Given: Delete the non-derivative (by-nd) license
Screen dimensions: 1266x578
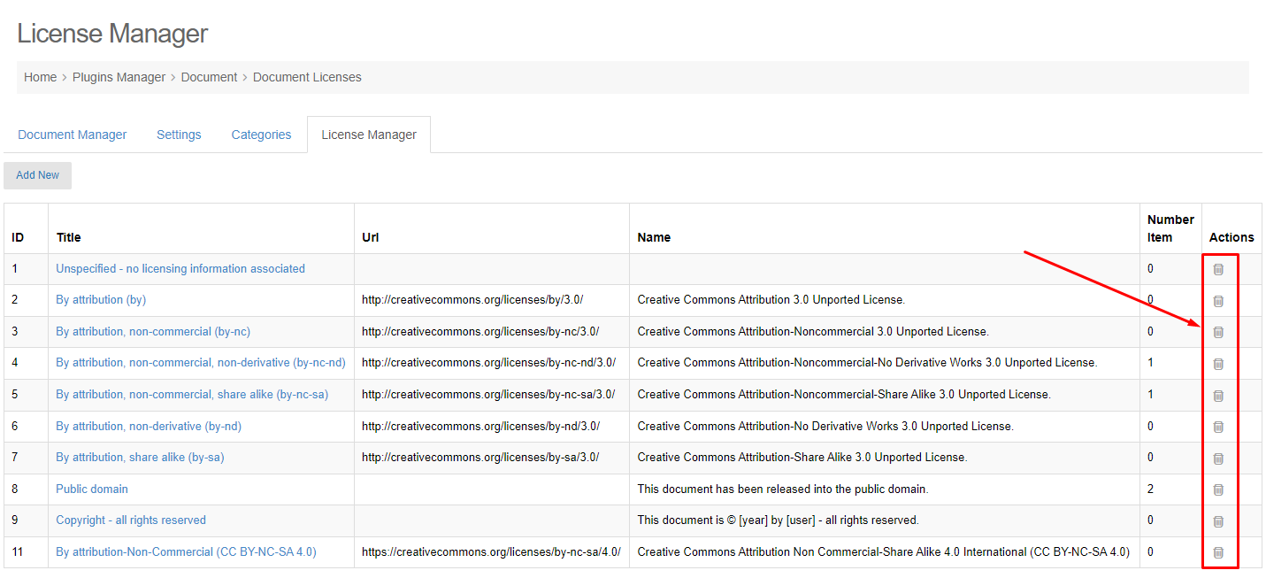Looking at the screenshot, I should 1218,427.
